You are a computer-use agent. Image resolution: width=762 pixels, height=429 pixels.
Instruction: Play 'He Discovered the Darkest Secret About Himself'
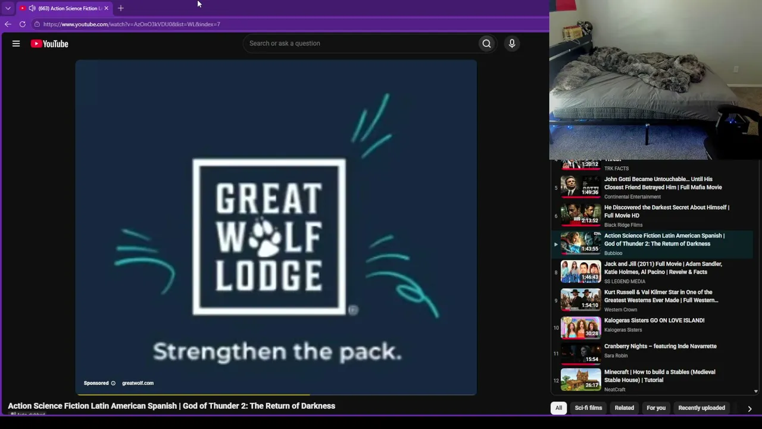[x=667, y=212]
